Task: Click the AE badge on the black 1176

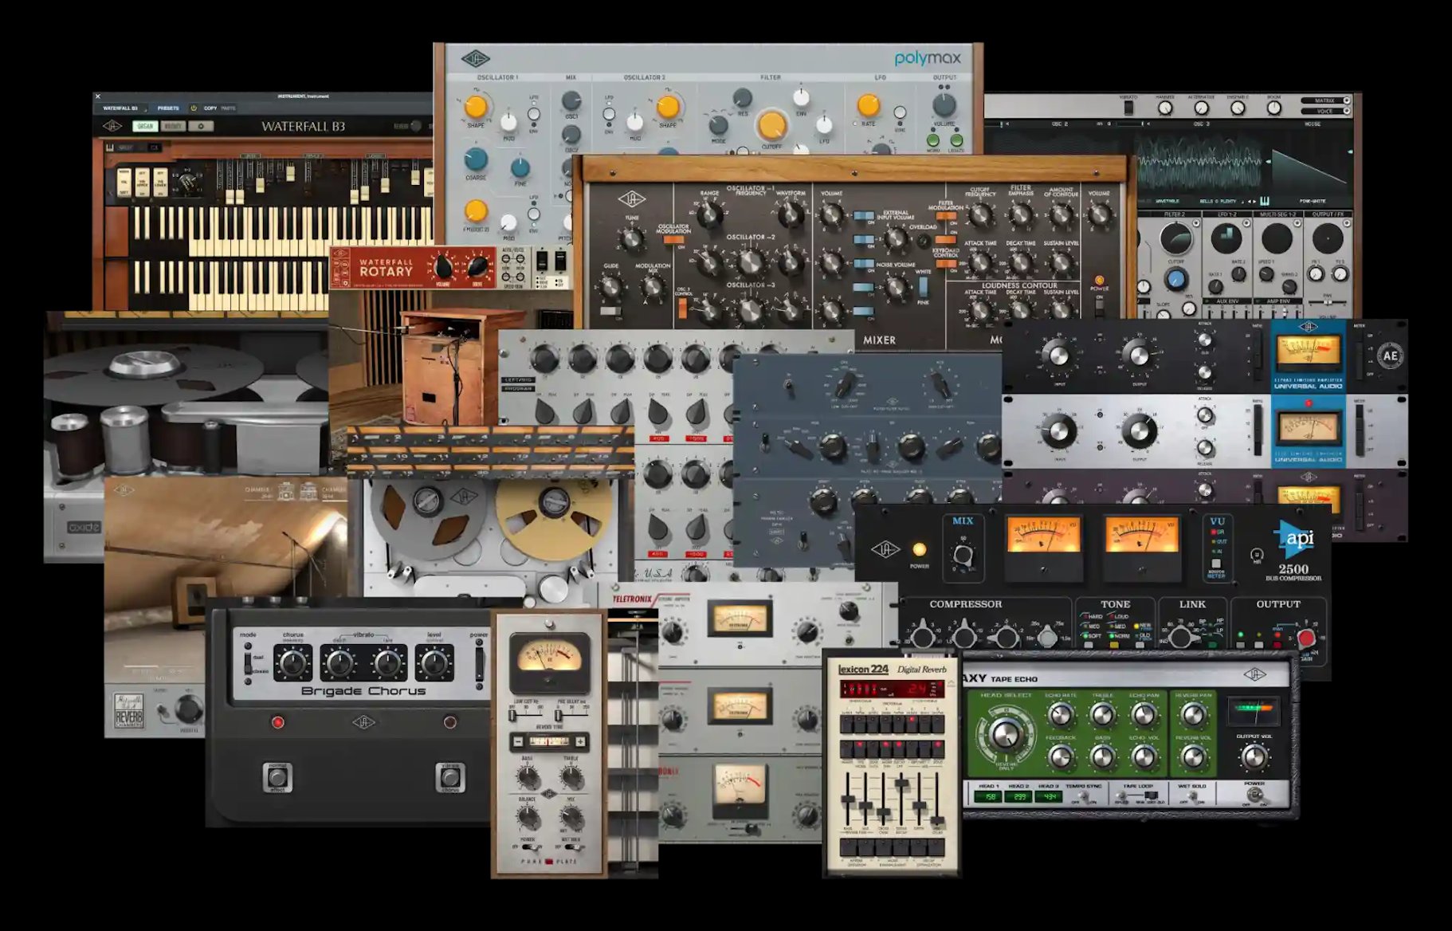Action: tap(1391, 356)
